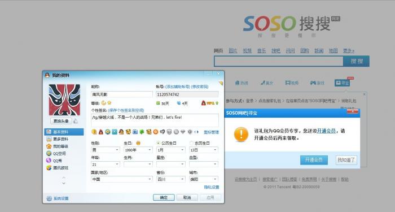Open 基本资料 basic info section
This screenshot has width=395, height=212.
(64, 132)
